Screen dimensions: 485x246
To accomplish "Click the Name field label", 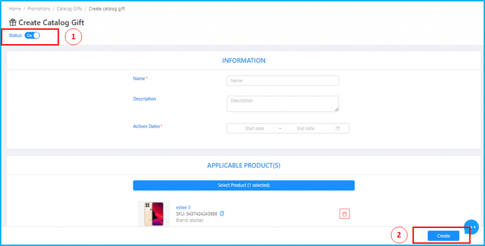I will click(140, 79).
